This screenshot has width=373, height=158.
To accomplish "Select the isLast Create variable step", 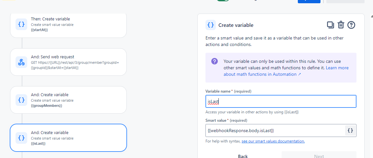I will tap(68, 138).
